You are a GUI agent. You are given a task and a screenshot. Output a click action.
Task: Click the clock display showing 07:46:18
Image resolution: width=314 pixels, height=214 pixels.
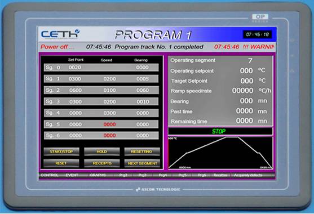[257, 34]
